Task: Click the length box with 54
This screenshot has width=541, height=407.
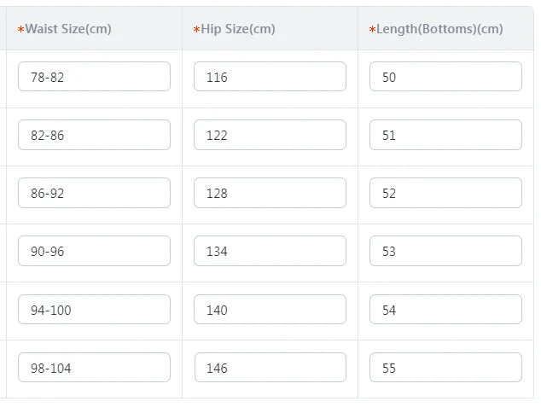Action: (x=445, y=310)
